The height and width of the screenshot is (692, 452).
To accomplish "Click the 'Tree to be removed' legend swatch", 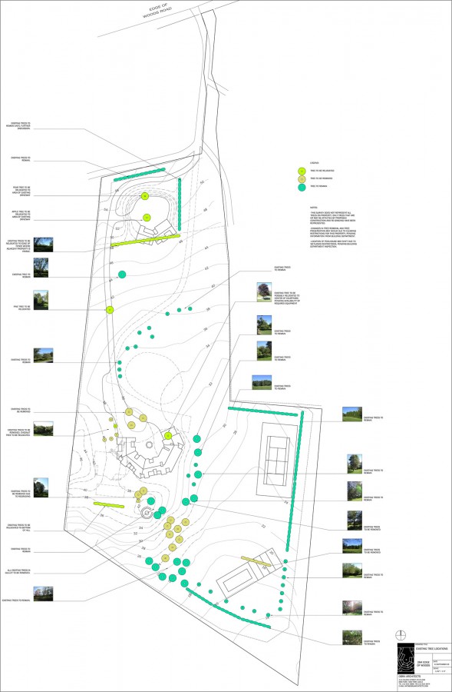I will [x=302, y=178].
